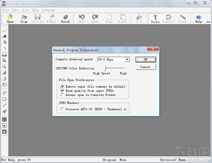Screen dimensions: 212x163
Task: Open the Language menu
Action: pyautogui.click(x=49, y=10)
